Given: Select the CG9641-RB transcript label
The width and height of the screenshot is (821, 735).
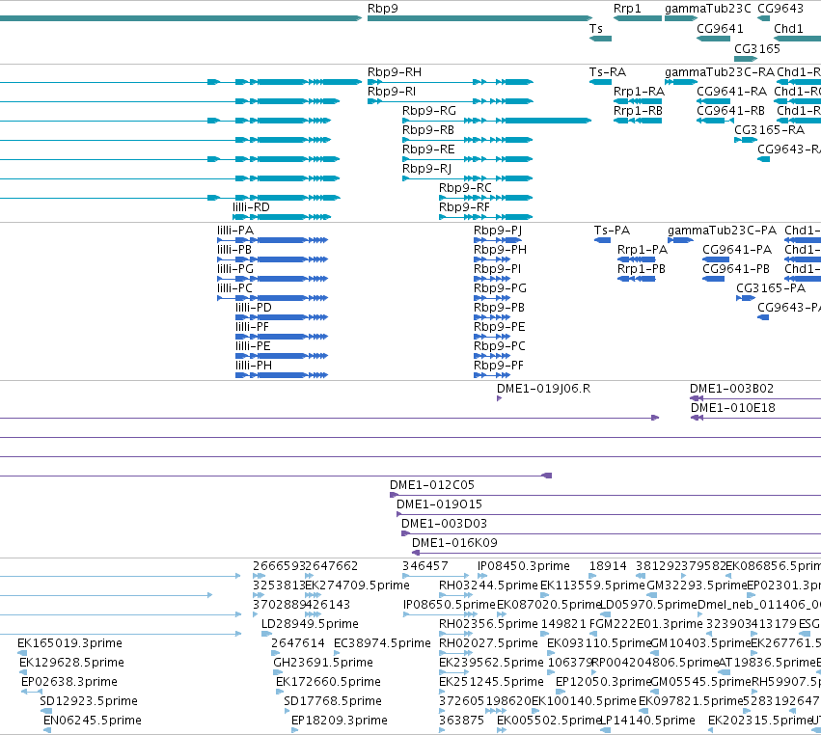Looking at the screenshot, I should [x=730, y=111].
